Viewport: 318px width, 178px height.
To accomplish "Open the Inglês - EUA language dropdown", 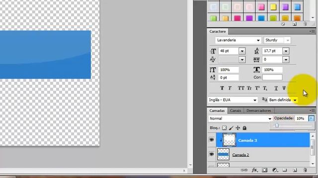I will coord(255,100).
